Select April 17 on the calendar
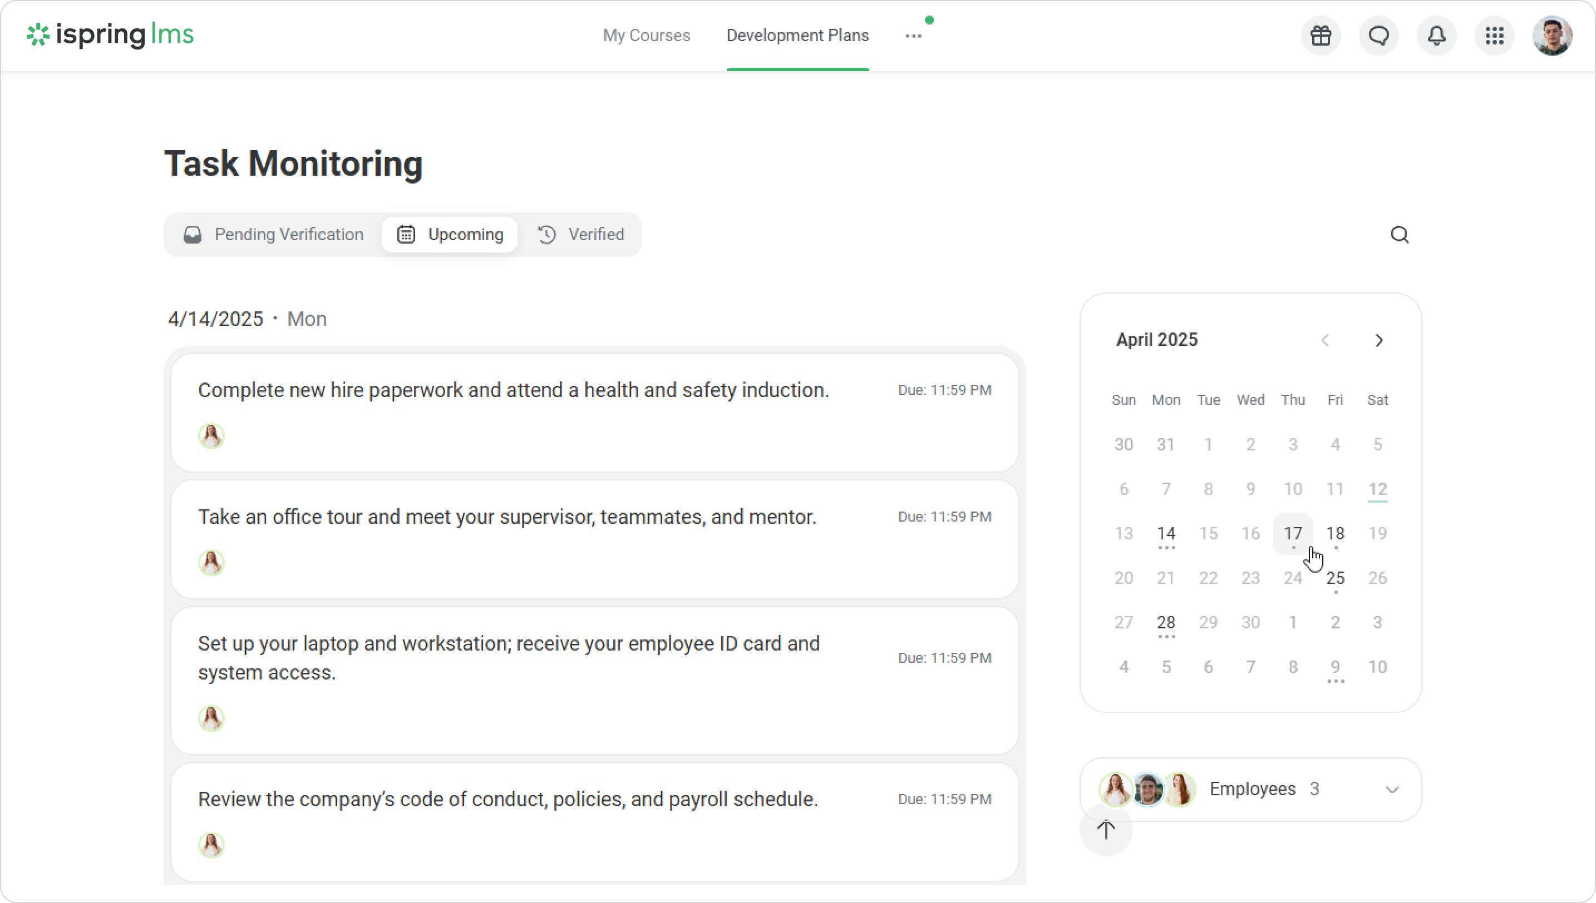1596x903 pixels. tap(1293, 533)
